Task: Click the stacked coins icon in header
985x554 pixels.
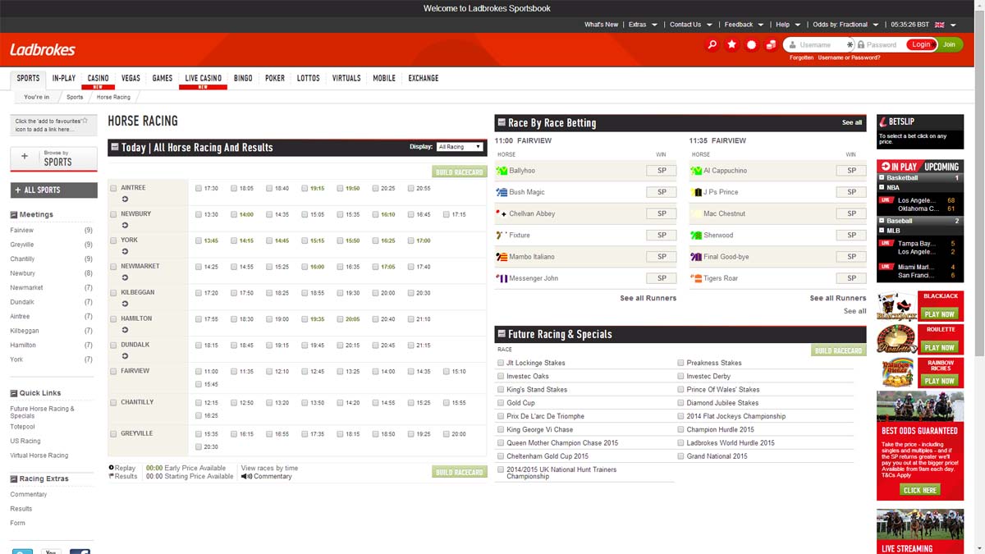Action: pyautogui.click(x=771, y=44)
